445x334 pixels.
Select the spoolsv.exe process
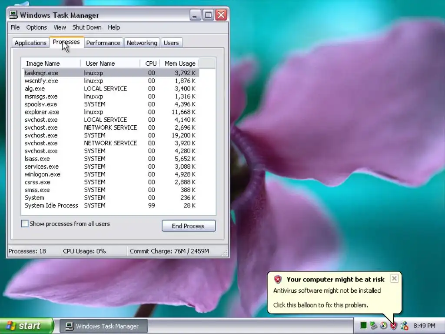coord(111,104)
